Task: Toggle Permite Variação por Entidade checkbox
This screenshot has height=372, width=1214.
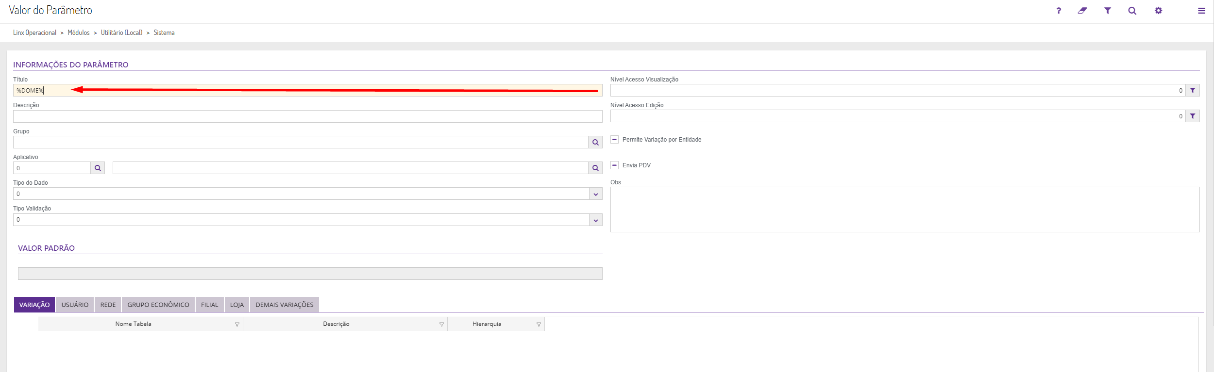Action: [x=614, y=140]
